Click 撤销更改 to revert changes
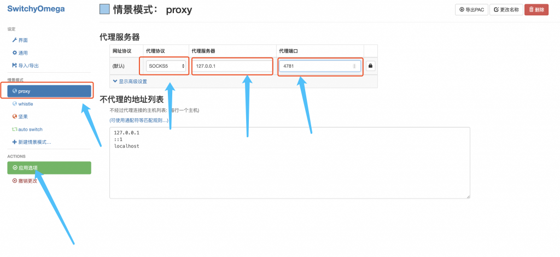The image size is (560, 257). point(25,180)
